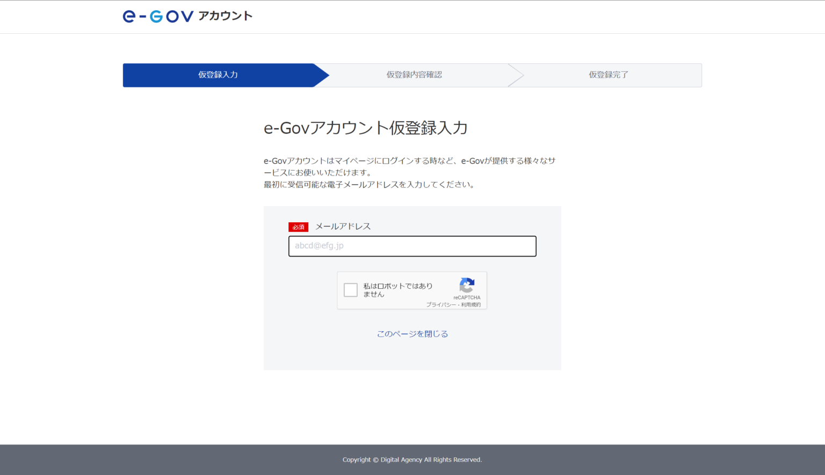Click the このページを閉じる link
This screenshot has height=475, width=825.
412,334
